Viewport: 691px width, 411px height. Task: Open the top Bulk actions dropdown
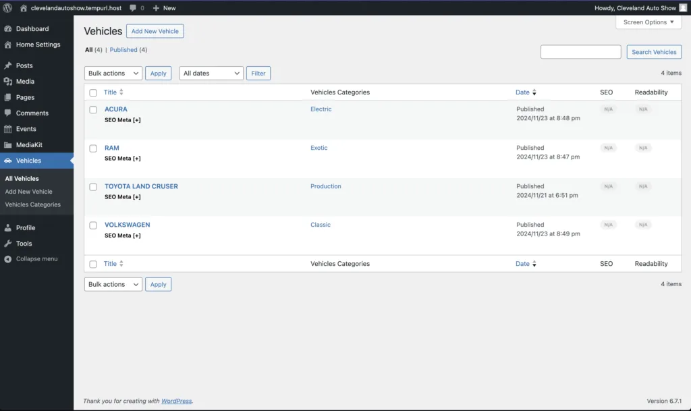(x=113, y=74)
